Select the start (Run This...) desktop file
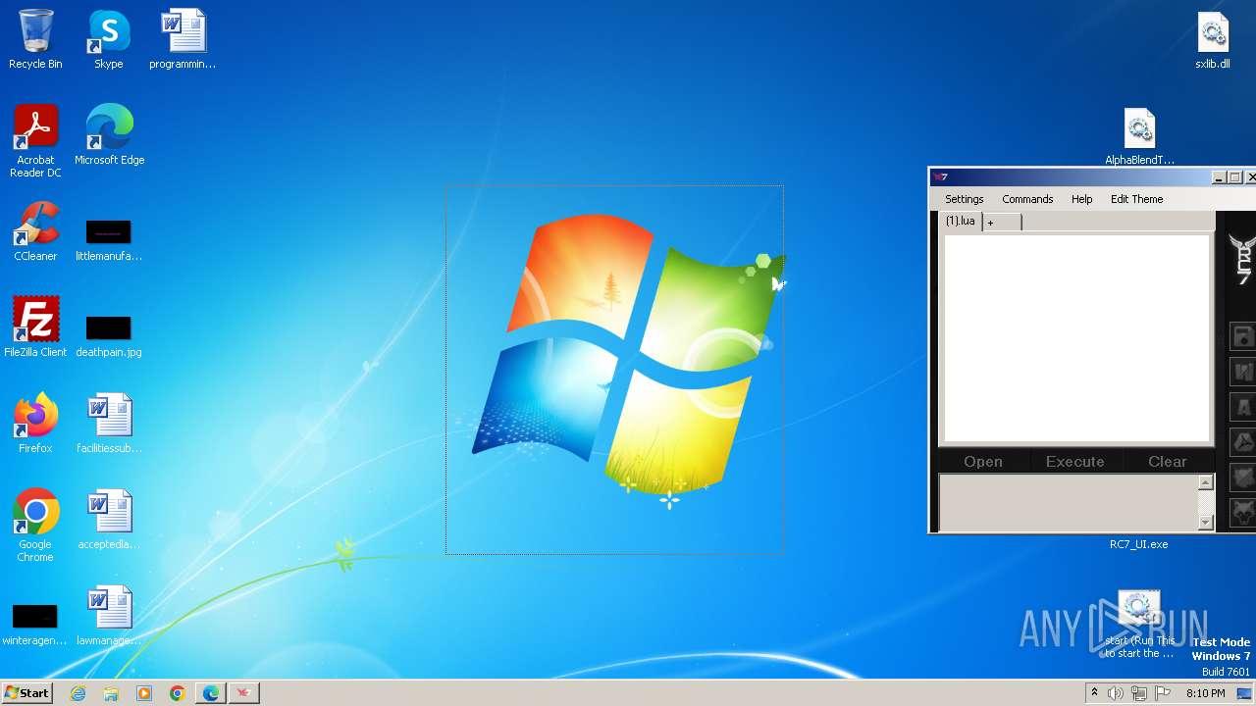This screenshot has width=1256, height=706. tap(1138, 625)
